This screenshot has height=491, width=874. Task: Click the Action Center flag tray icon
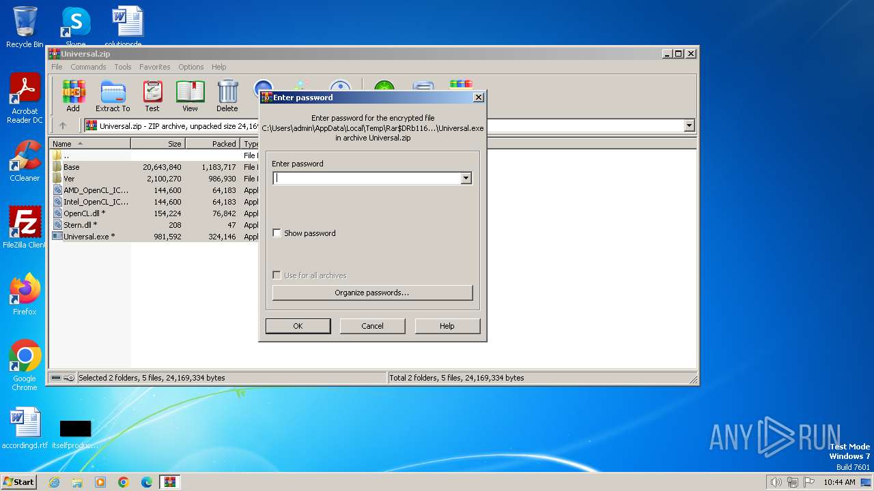point(809,482)
